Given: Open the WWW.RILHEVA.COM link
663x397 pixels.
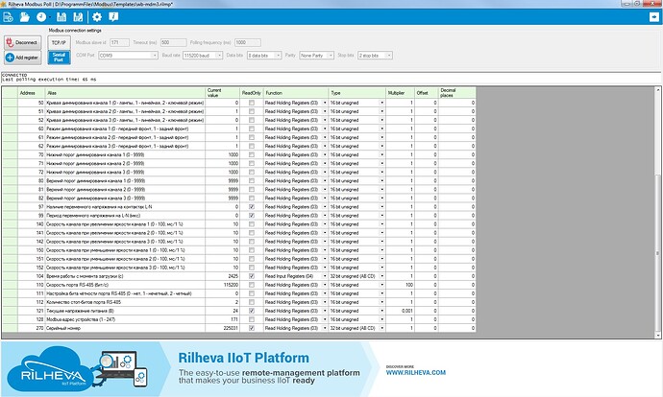Looking at the screenshot, I should (x=416, y=373).
